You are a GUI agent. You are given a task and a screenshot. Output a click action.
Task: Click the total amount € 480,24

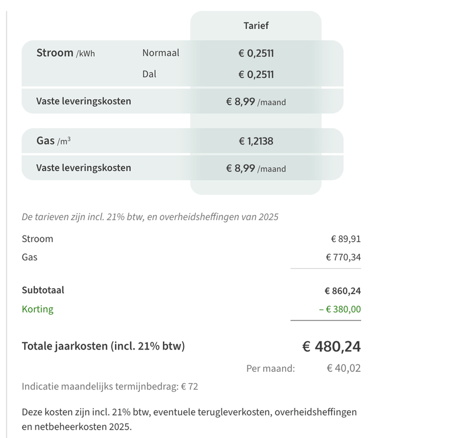(x=332, y=347)
